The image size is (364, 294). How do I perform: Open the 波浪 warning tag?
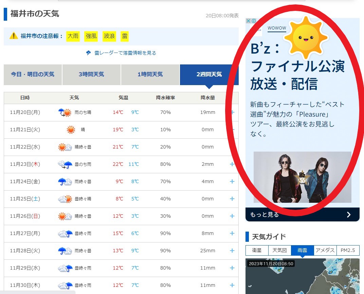tap(109, 36)
